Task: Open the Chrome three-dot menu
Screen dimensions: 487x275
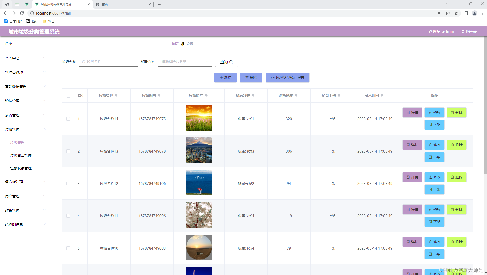Action: coord(483,13)
